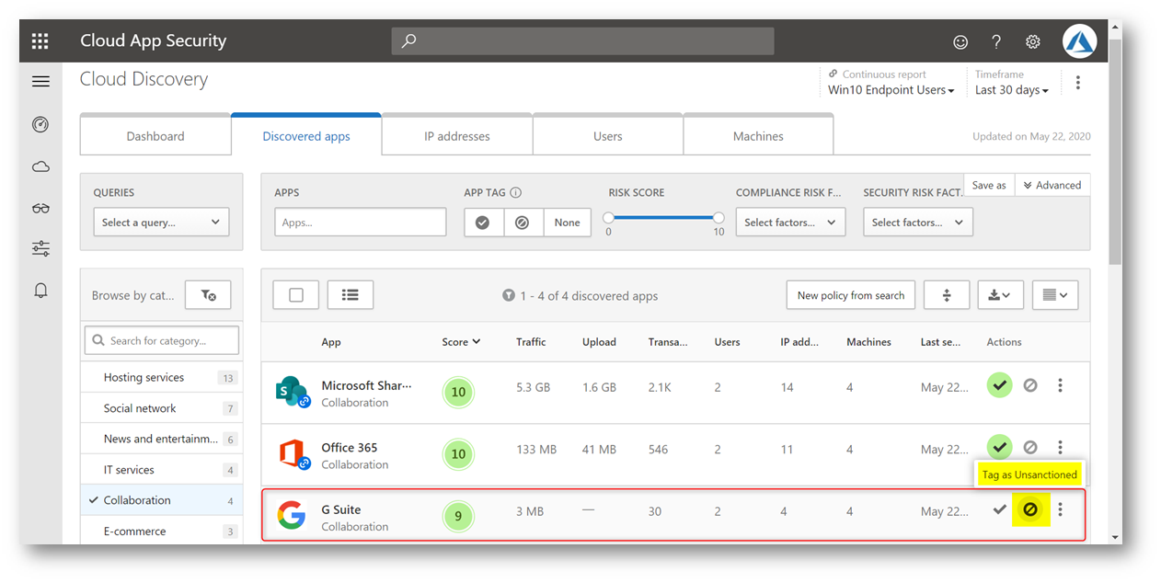Click the Save as button
Screen dimensions: 1161x583
[989, 185]
